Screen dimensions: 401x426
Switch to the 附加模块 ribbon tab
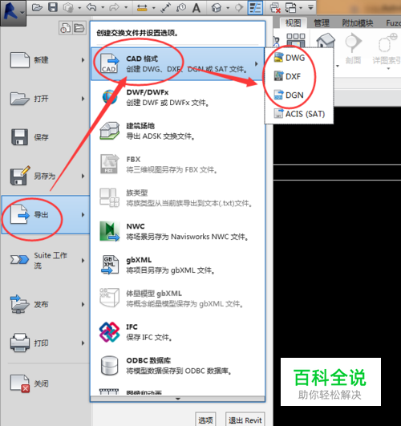click(357, 22)
